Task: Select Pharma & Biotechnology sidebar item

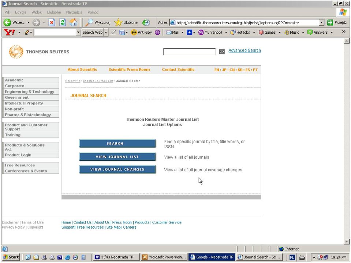Action: point(31,115)
